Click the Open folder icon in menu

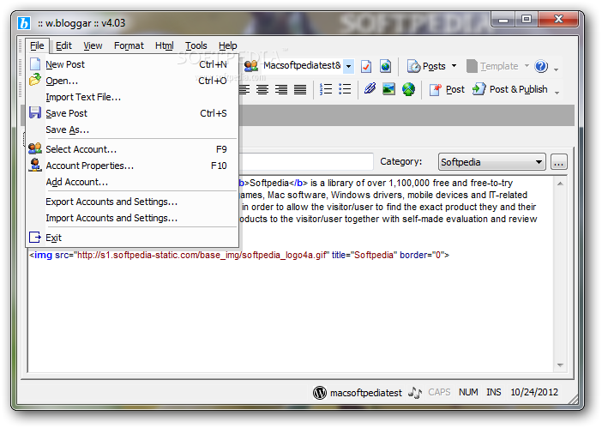(x=35, y=80)
